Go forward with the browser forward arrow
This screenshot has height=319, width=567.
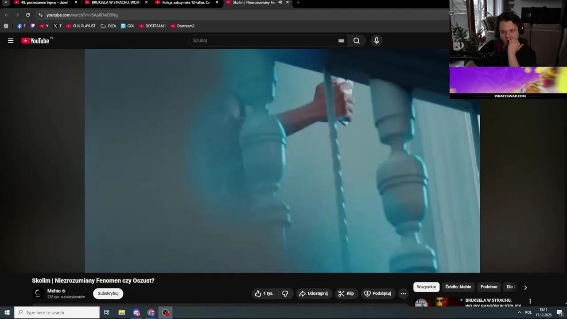(x=17, y=15)
